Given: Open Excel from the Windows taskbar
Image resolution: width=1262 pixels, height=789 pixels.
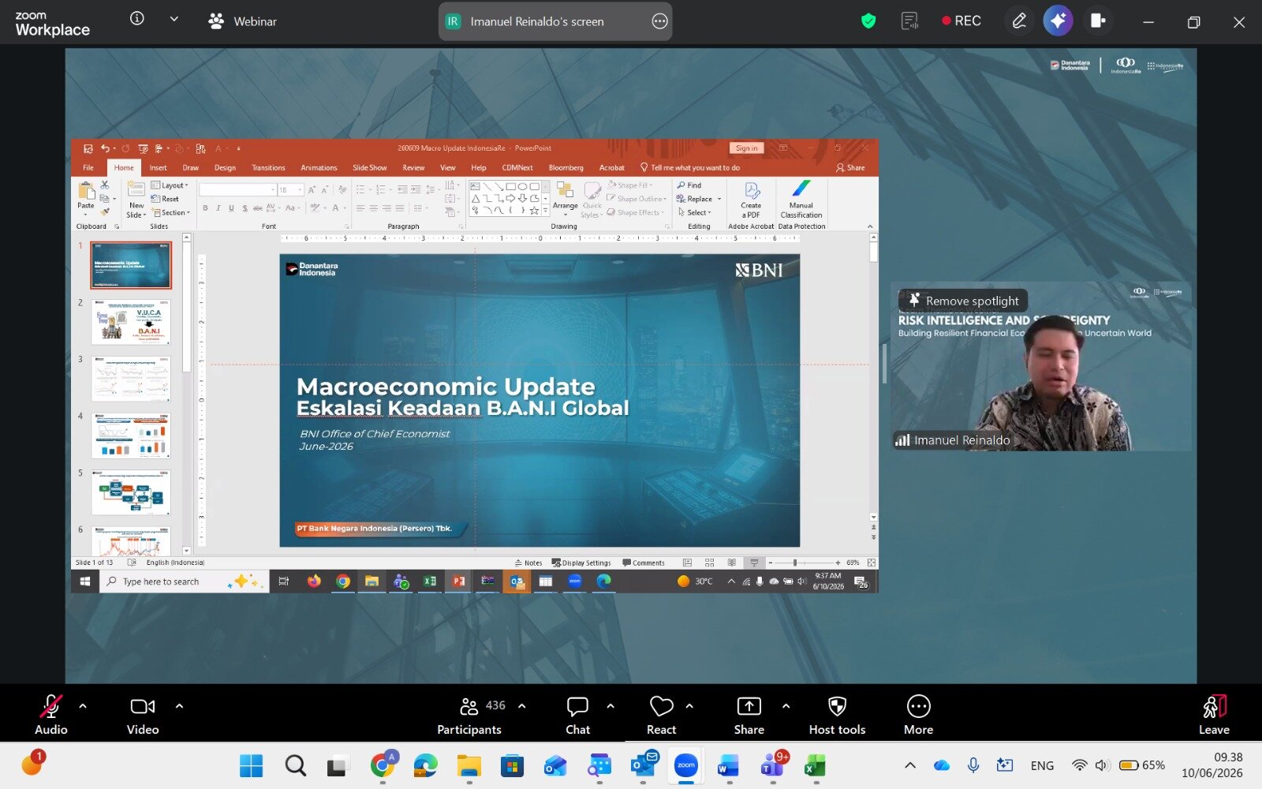Looking at the screenshot, I should (x=815, y=765).
